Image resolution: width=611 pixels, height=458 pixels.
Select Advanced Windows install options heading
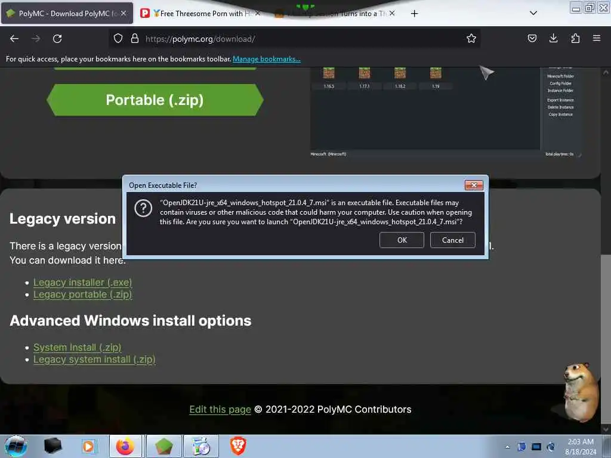click(x=131, y=320)
